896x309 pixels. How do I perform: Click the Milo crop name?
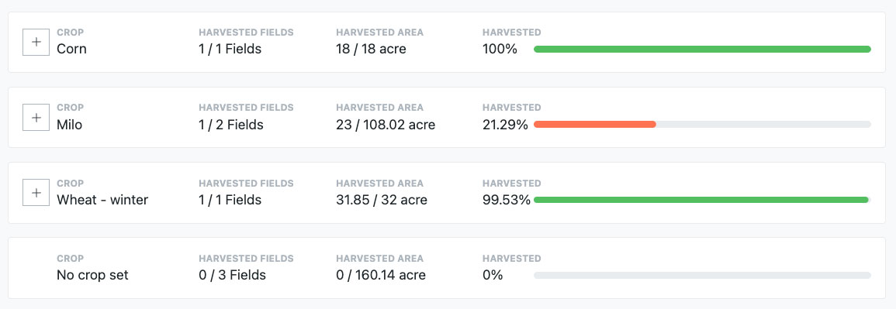click(x=70, y=124)
